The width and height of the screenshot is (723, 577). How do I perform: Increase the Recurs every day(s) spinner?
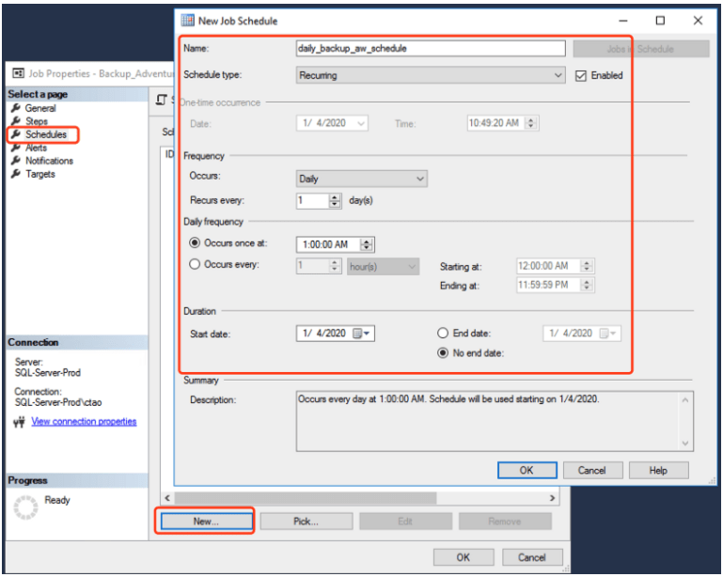[336, 197]
